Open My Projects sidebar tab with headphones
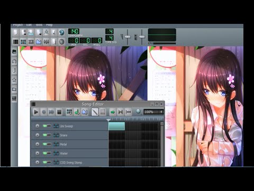The width and height of the screenshot is (254, 191). (x=14, y=61)
